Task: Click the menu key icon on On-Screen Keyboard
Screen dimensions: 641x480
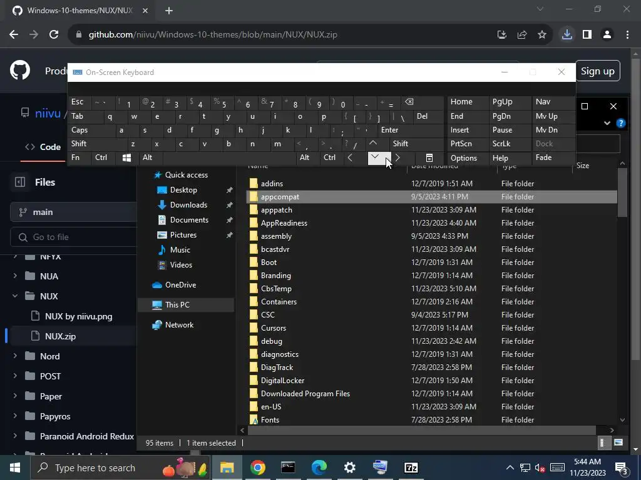Action: coord(429,157)
